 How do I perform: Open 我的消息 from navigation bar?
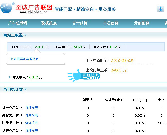(x=142, y=23)
